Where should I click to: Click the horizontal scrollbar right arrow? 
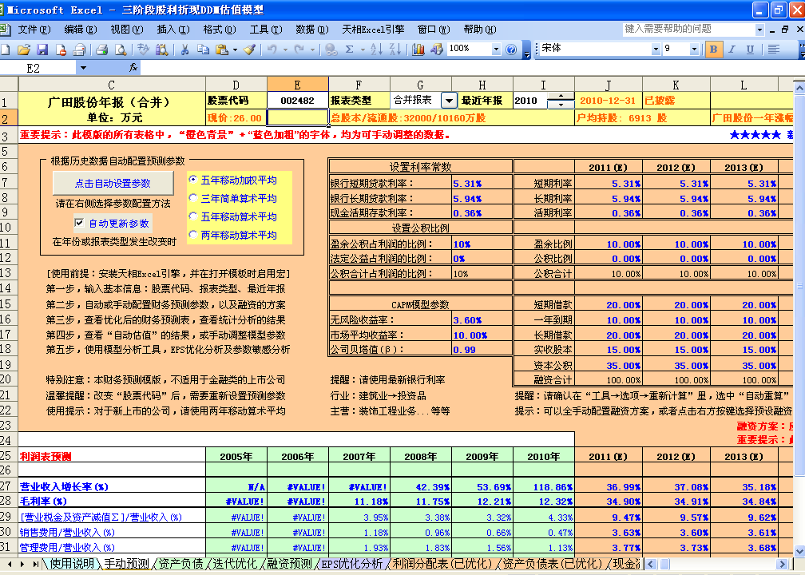point(783,564)
